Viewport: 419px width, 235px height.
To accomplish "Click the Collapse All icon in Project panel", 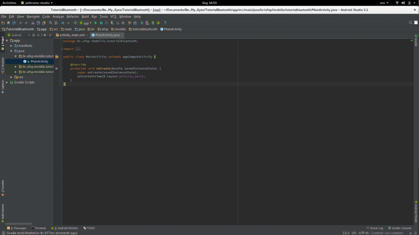I will [x=38, y=35].
